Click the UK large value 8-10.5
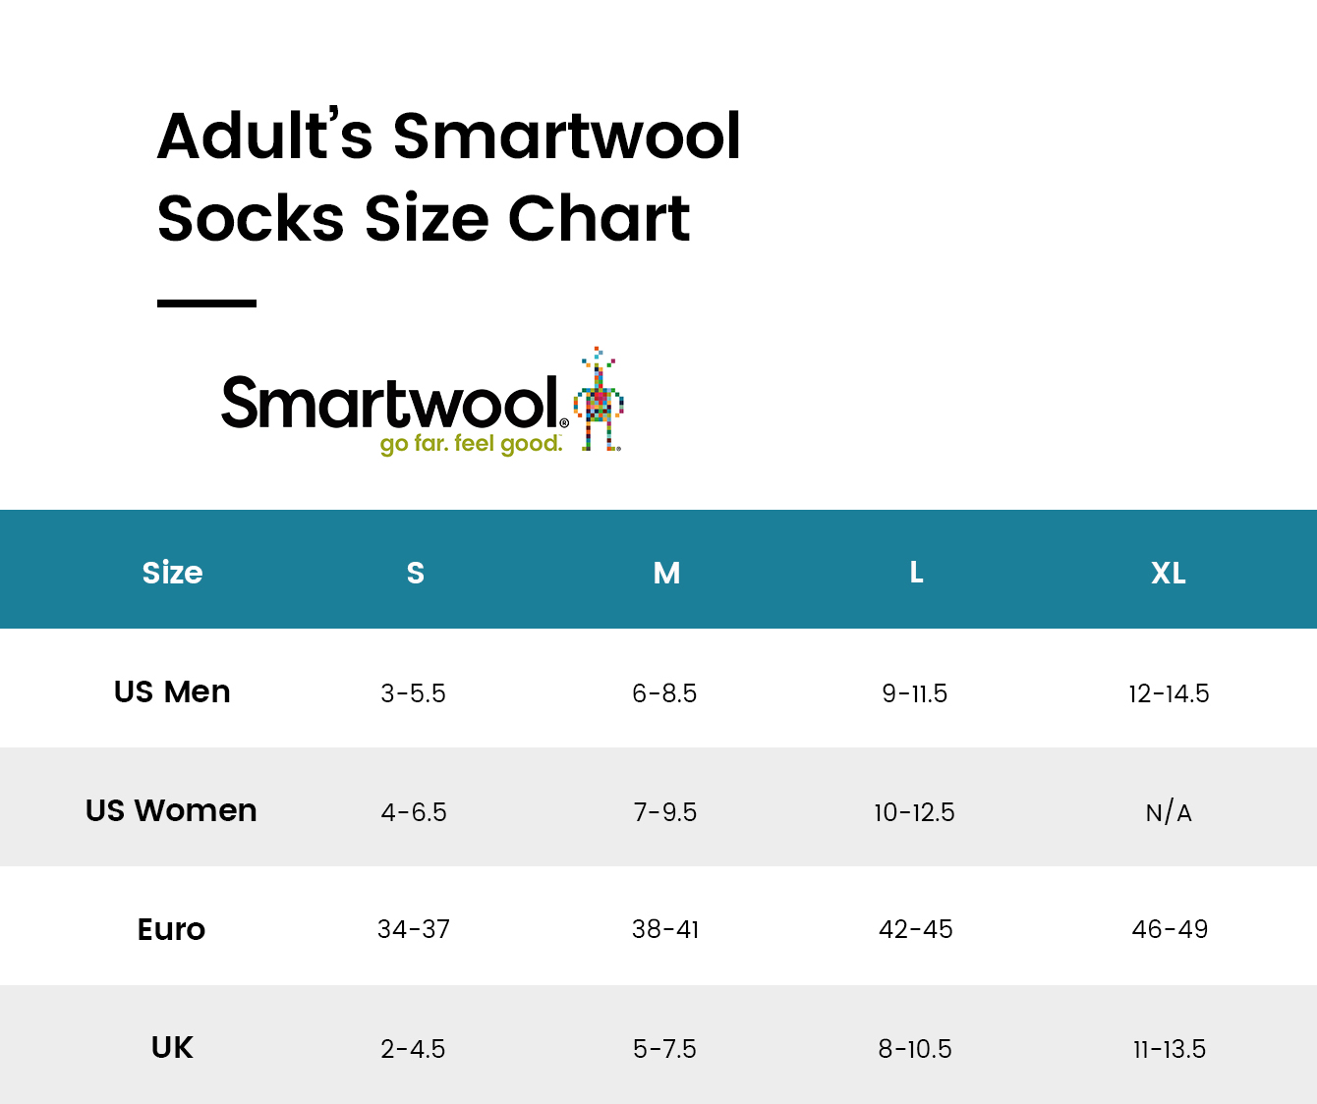This screenshot has width=1317, height=1104. [x=915, y=1049]
